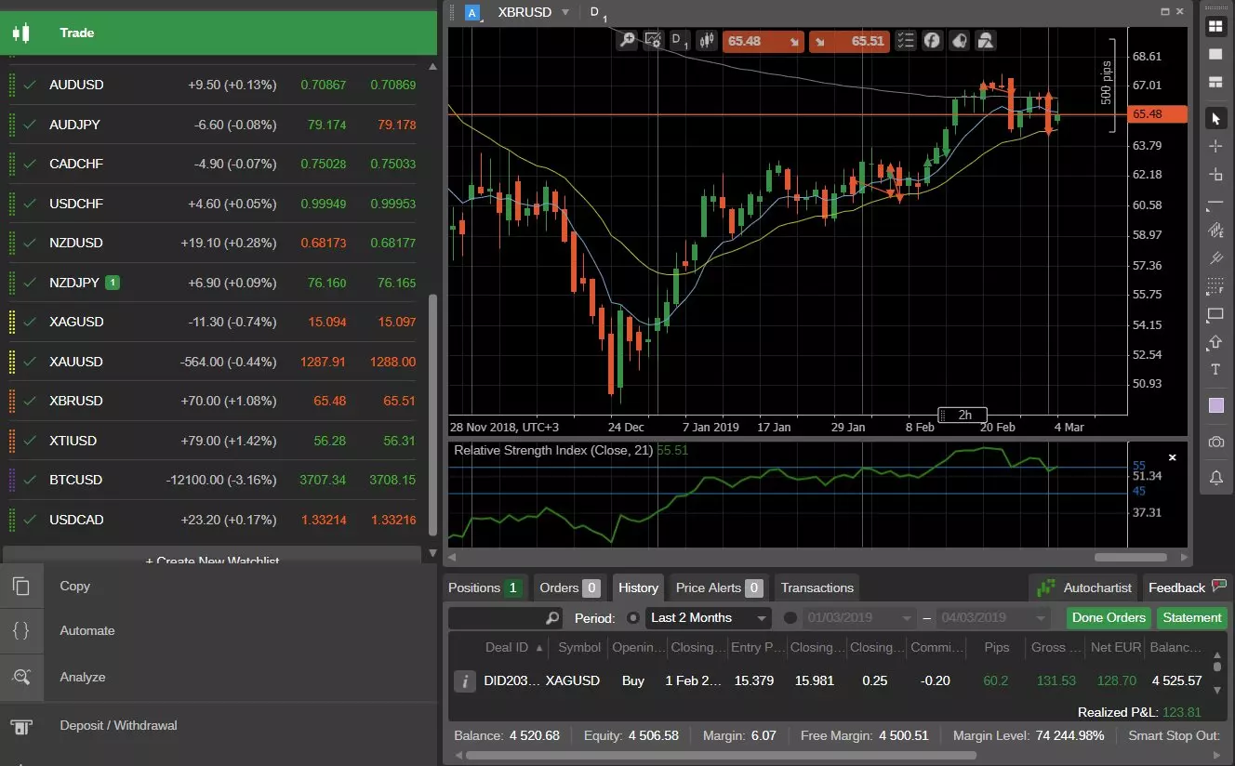Viewport: 1235px width, 766px height.
Task: Select the single chart layout icon
Action: (x=1215, y=54)
